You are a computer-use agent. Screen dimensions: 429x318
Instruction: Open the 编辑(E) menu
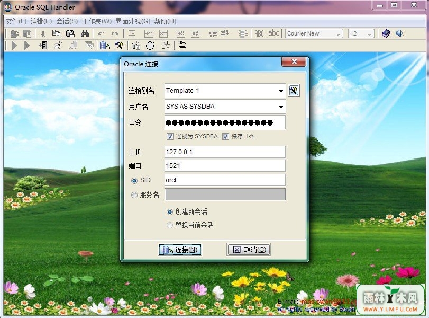[x=41, y=21]
